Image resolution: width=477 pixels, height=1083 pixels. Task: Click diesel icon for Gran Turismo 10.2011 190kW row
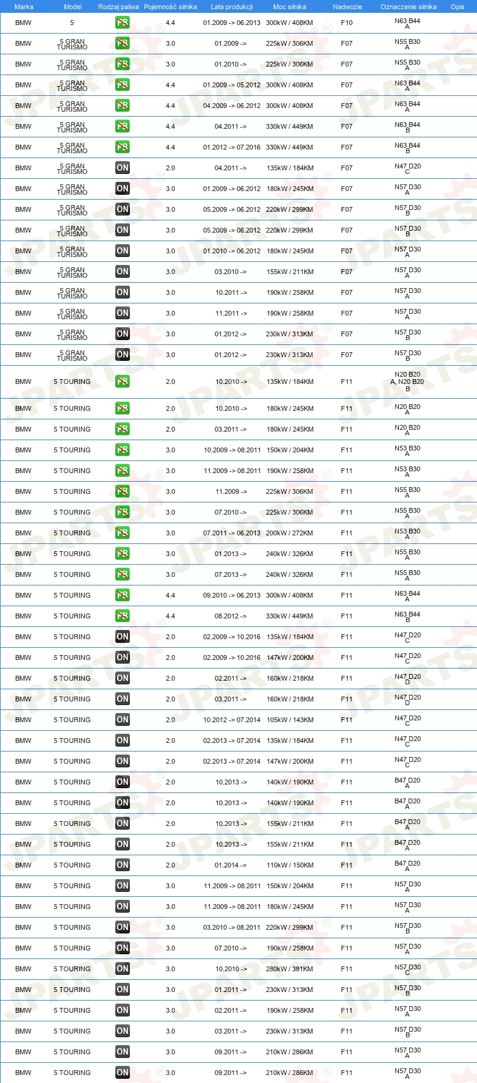tap(122, 292)
